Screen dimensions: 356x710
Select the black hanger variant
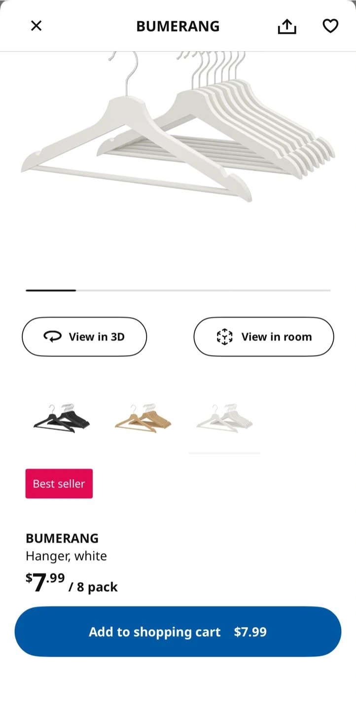pos(62,419)
